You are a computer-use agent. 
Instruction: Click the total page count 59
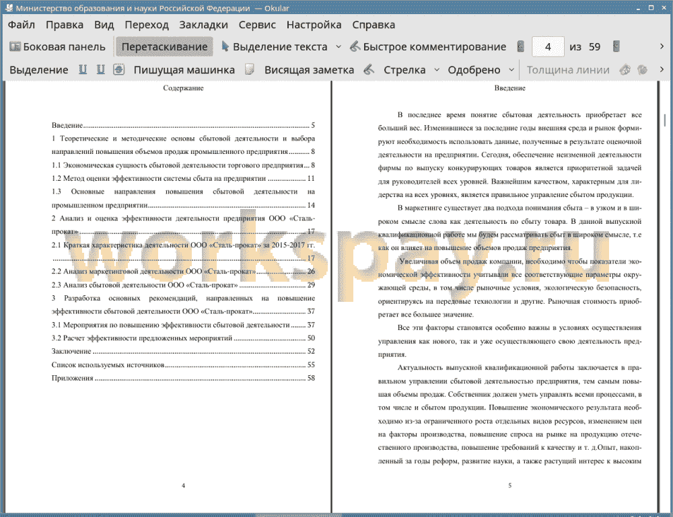click(x=594, y=47)
